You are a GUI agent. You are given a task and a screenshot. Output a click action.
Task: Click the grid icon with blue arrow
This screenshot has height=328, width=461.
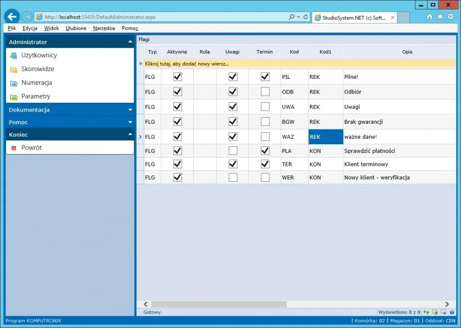coord(444,312)
